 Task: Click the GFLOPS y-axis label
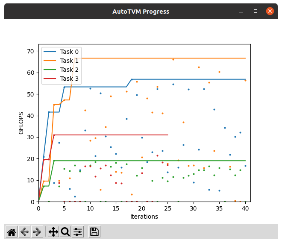click(x=21, y=123)
